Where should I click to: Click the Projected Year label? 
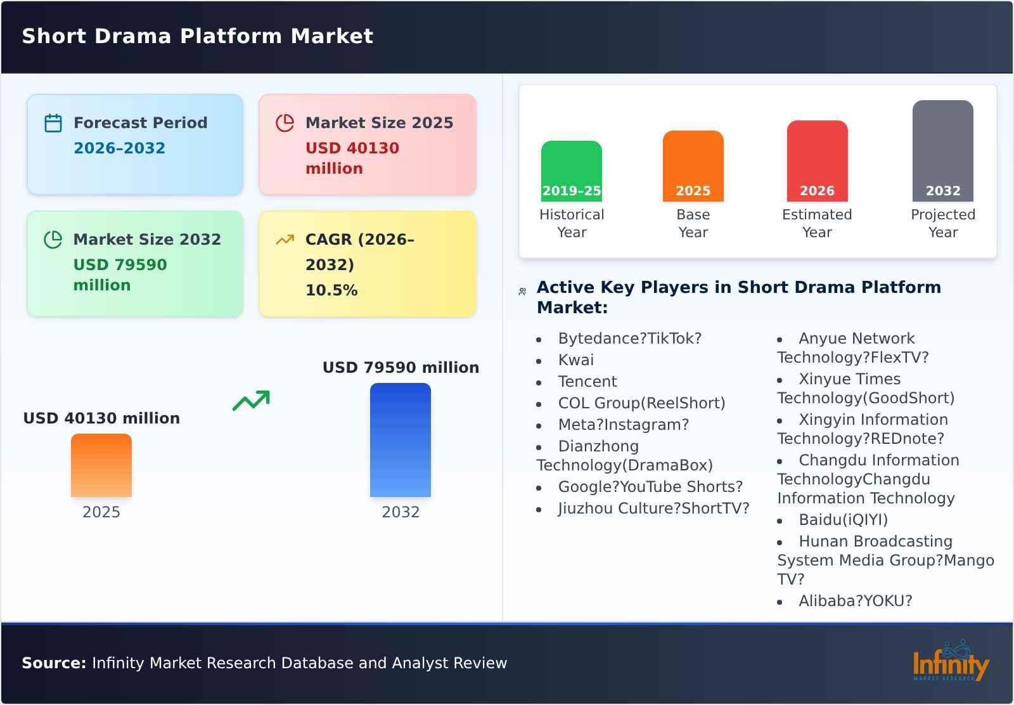pyautogui.click(x=943, y=223)
